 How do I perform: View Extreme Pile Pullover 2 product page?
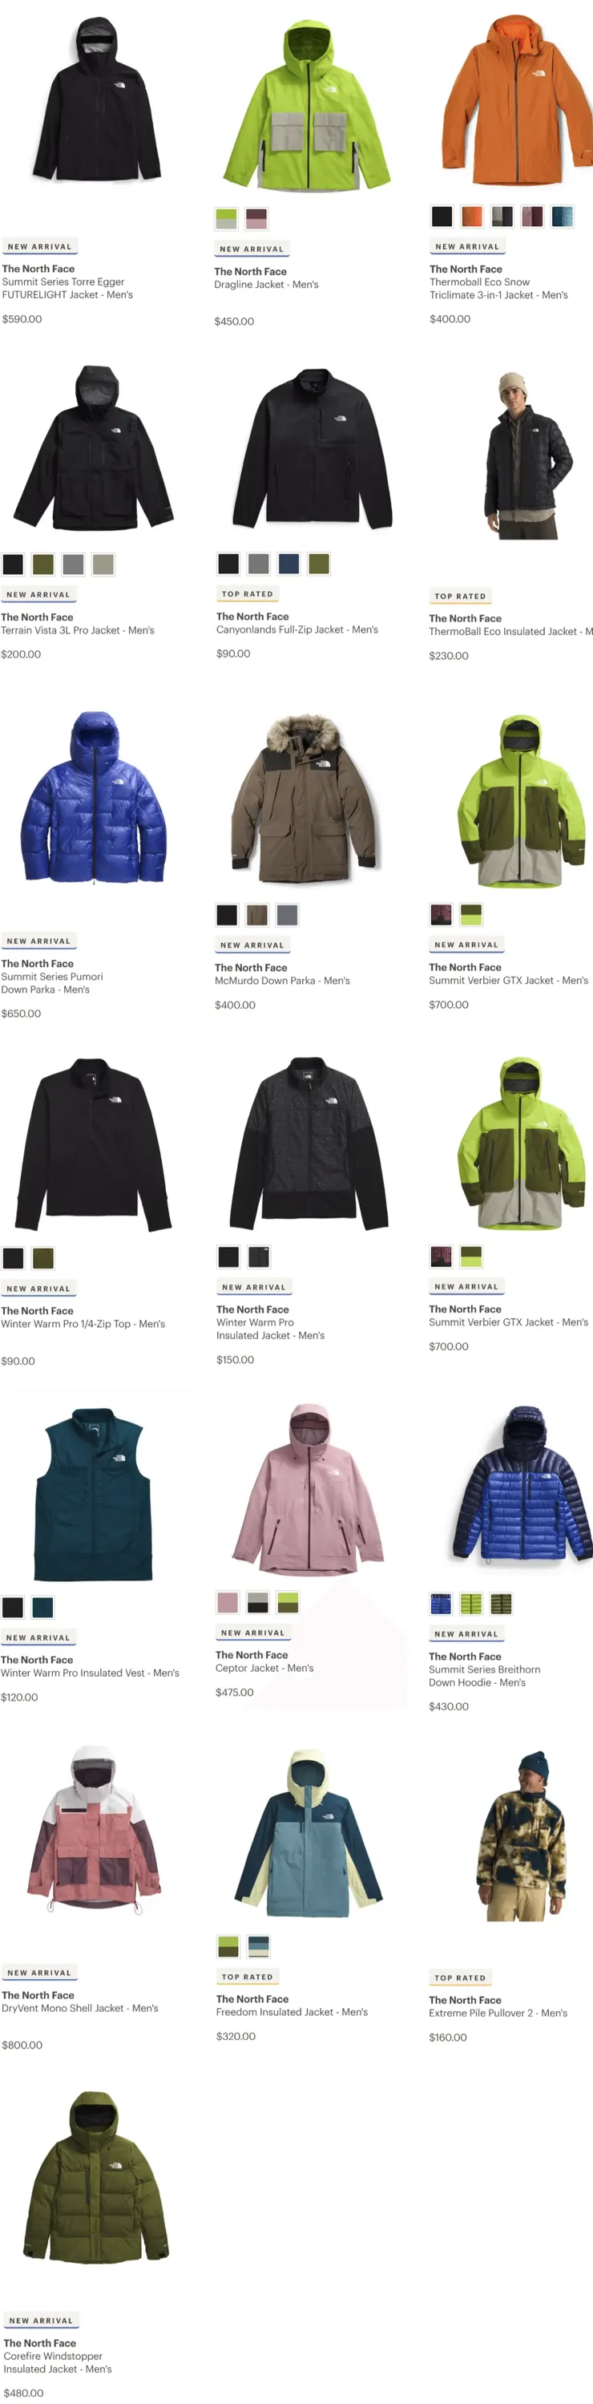498,2013
